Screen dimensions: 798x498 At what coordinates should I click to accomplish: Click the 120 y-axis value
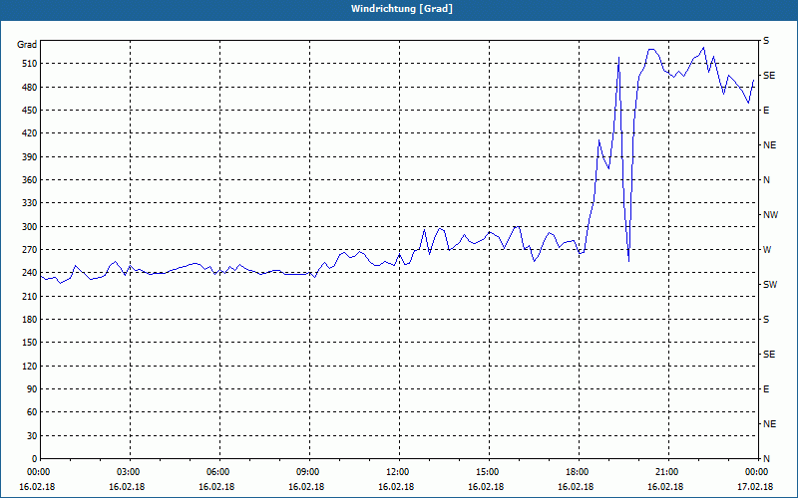tap(29, 366)
